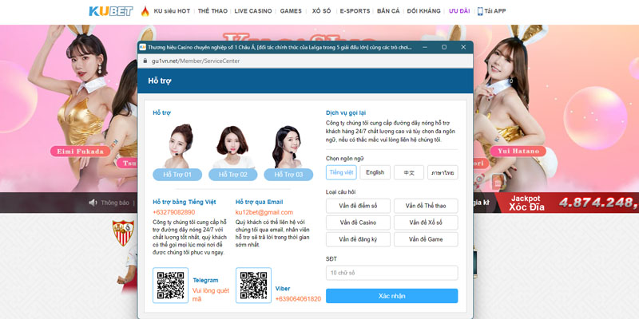Viewport: 639px width, 319px height.
Task: Click the jackpot amount 4.874.248
Action: coord(598,203)
